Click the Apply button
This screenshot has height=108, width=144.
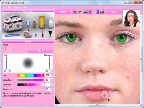[x=114, y=12]
